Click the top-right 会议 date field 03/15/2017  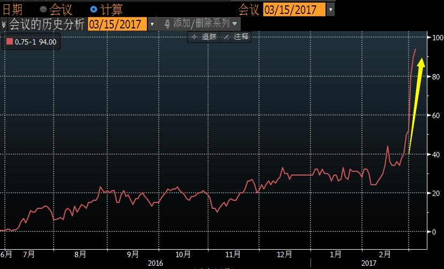tap(294, 10)
